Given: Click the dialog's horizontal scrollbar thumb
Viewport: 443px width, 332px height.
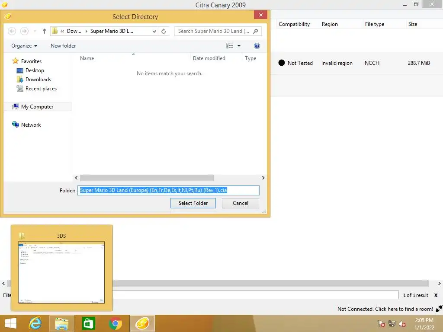Looking at the screenshot, I should coord(147,178).
